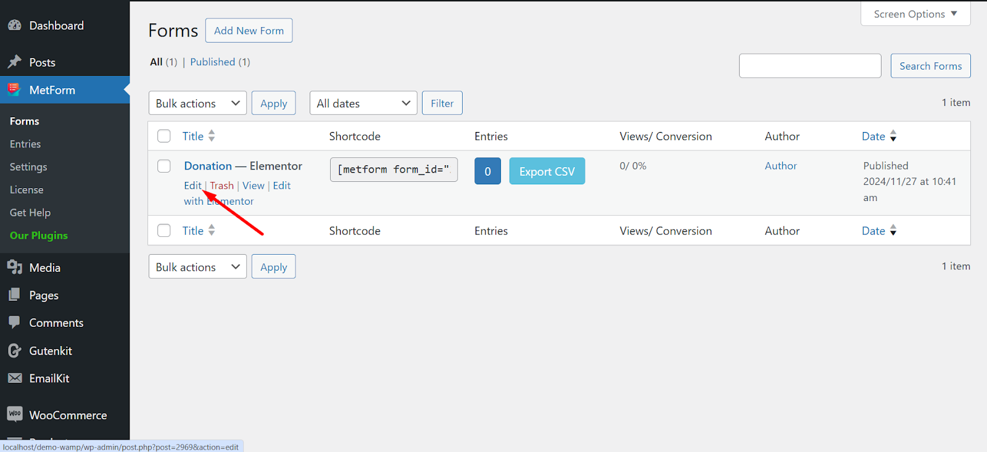Viewport: 987px width, 452px height.
Task: Click Edit link under Donation
Action: point(192,186)
